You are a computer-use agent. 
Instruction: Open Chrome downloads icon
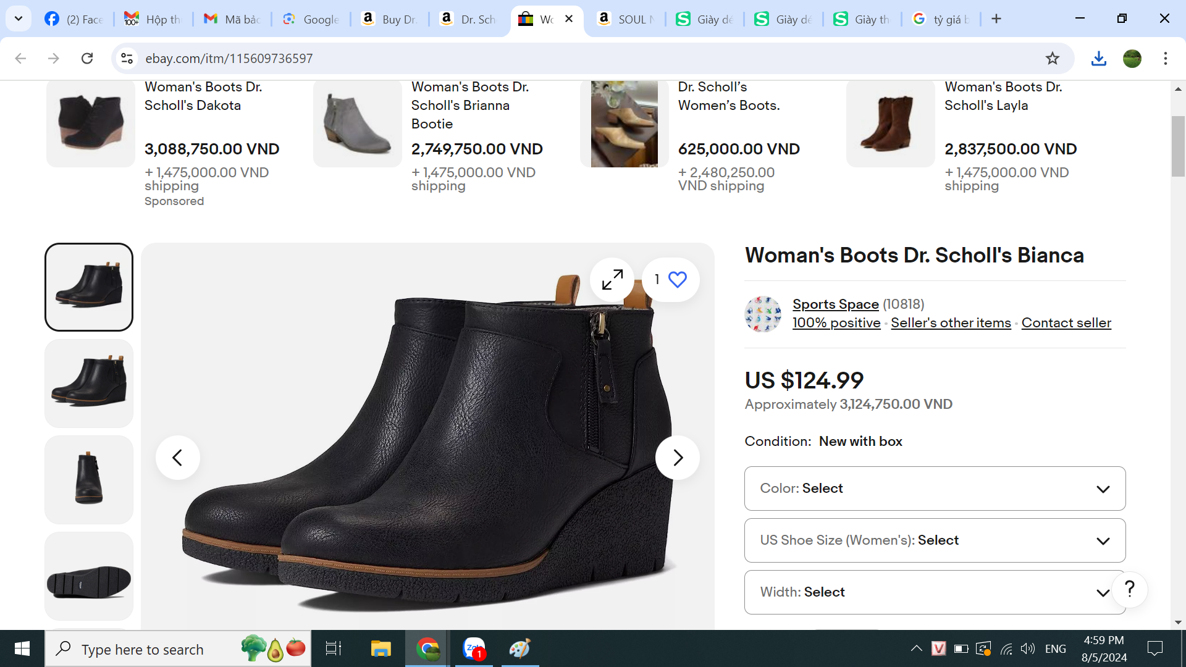click(x=1098, y=59)
